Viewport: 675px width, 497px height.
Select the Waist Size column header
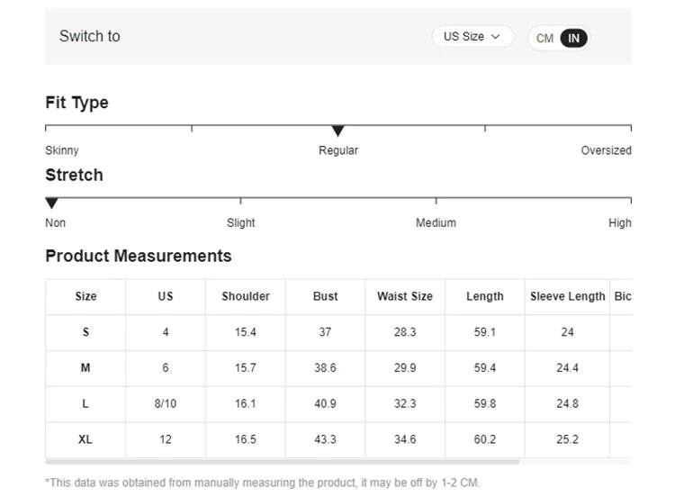(x=405, y=296)
